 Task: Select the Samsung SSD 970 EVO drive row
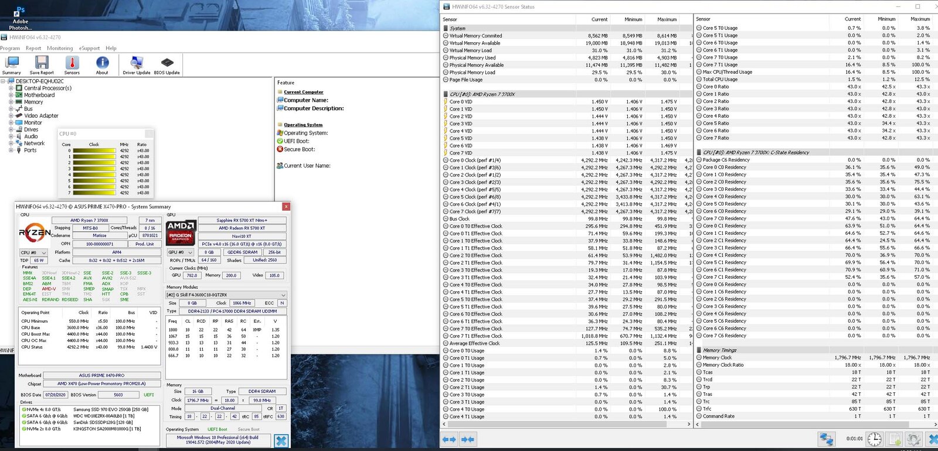tap(91, 409)
